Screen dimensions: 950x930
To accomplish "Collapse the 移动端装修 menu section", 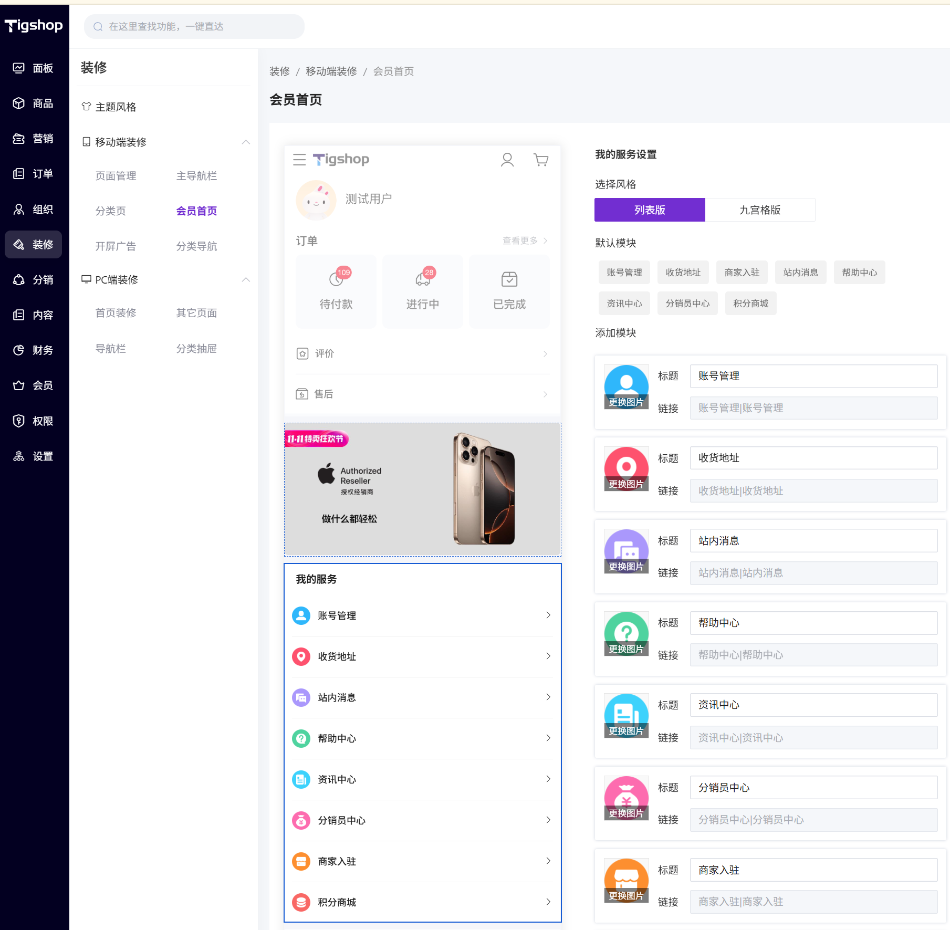I will (245, 142).
